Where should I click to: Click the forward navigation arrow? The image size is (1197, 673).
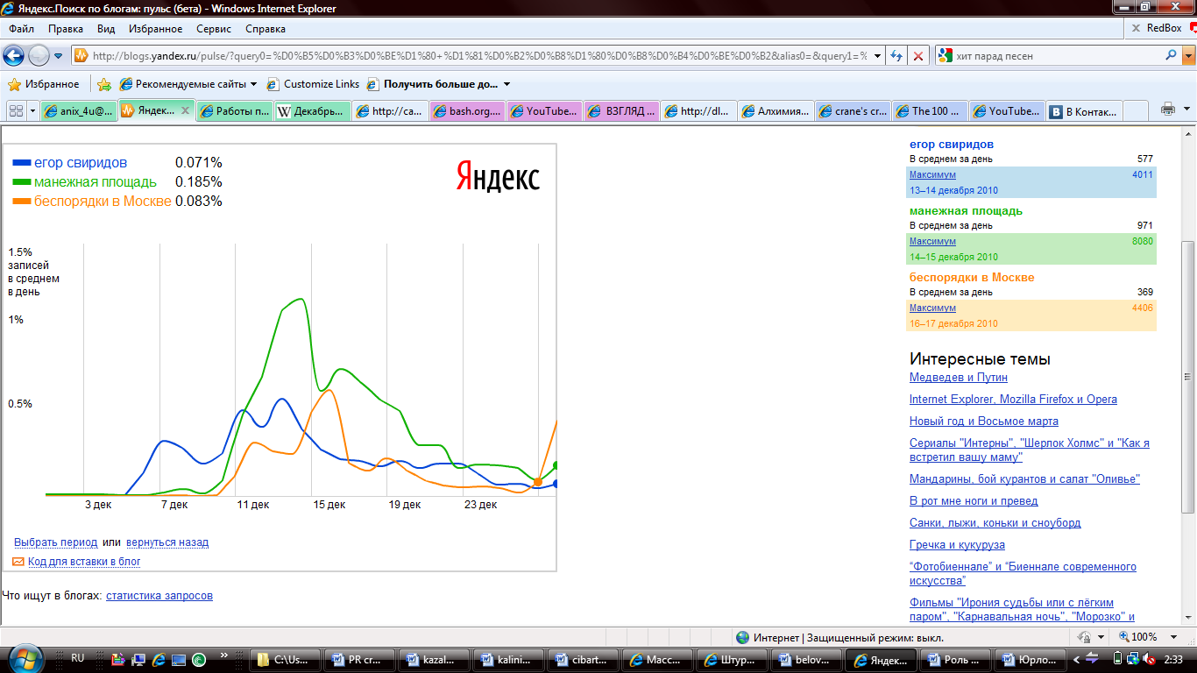[39, 56]
